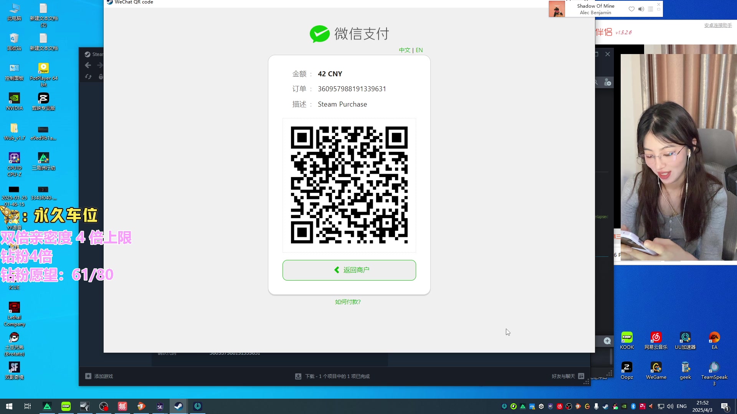Open 新建文本文档 (2) file on desktop

[43, 15]
